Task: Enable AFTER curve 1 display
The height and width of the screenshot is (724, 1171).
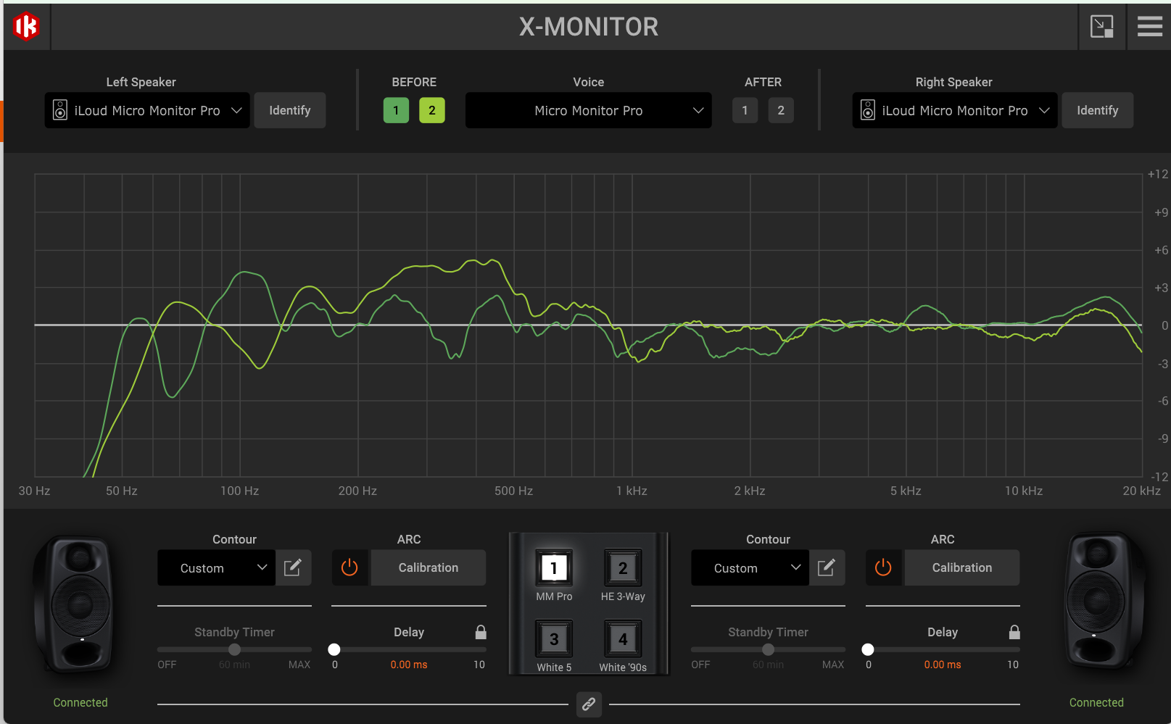Action: click(x=745, y=110)
